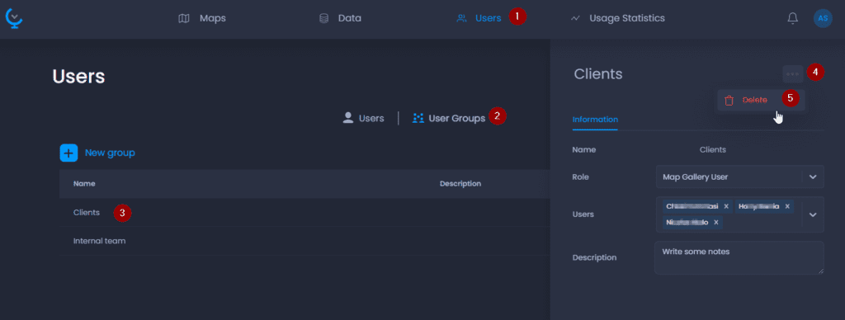Open notifications bell
Viewport: 845px width, 320px height.
click(x=793, y=18)
